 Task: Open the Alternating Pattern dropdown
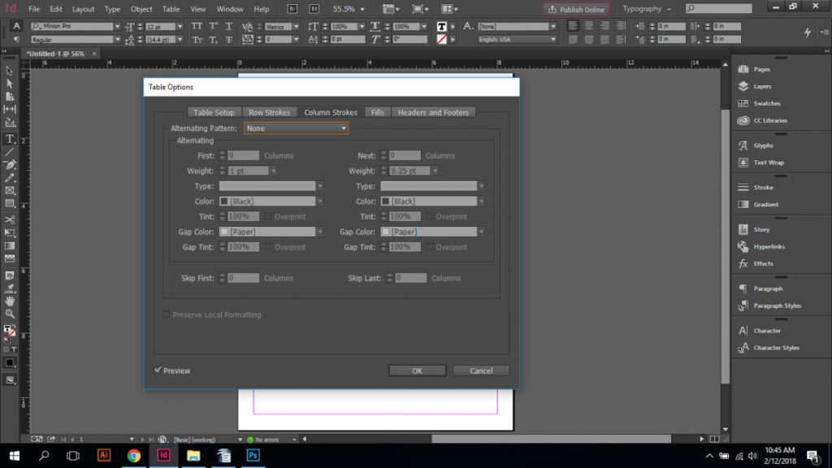click(296, 128)
